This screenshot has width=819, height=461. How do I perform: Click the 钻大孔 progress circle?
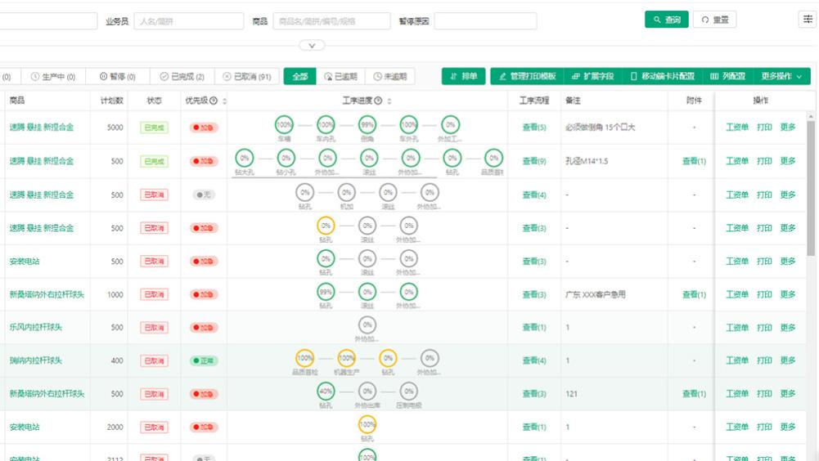tap(245, 158)
